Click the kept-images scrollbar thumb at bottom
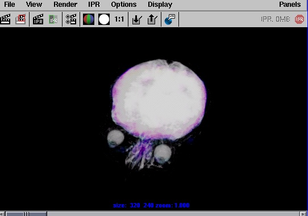Screen dimensions: 308x216 [26, 214]
